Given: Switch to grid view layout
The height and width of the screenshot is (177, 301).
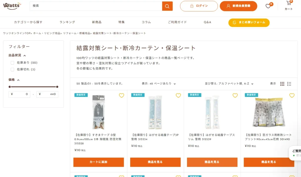Looking at the screenshot, I should tap(282, 84).
